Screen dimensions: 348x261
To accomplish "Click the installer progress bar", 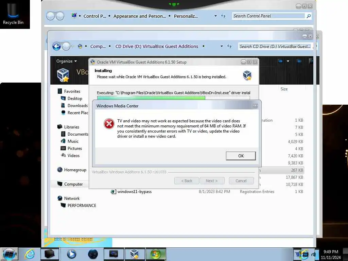I will point(173,98).
